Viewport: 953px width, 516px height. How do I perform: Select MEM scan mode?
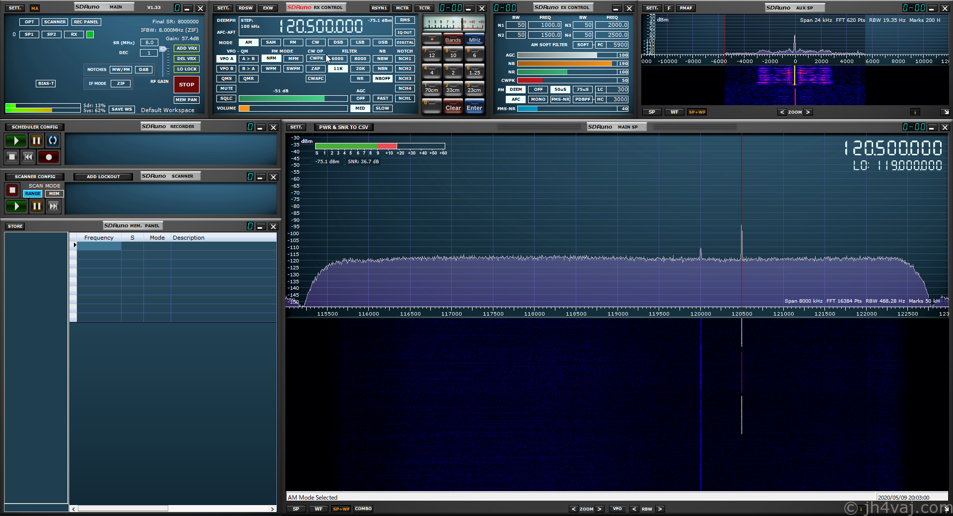coord(55,193)
